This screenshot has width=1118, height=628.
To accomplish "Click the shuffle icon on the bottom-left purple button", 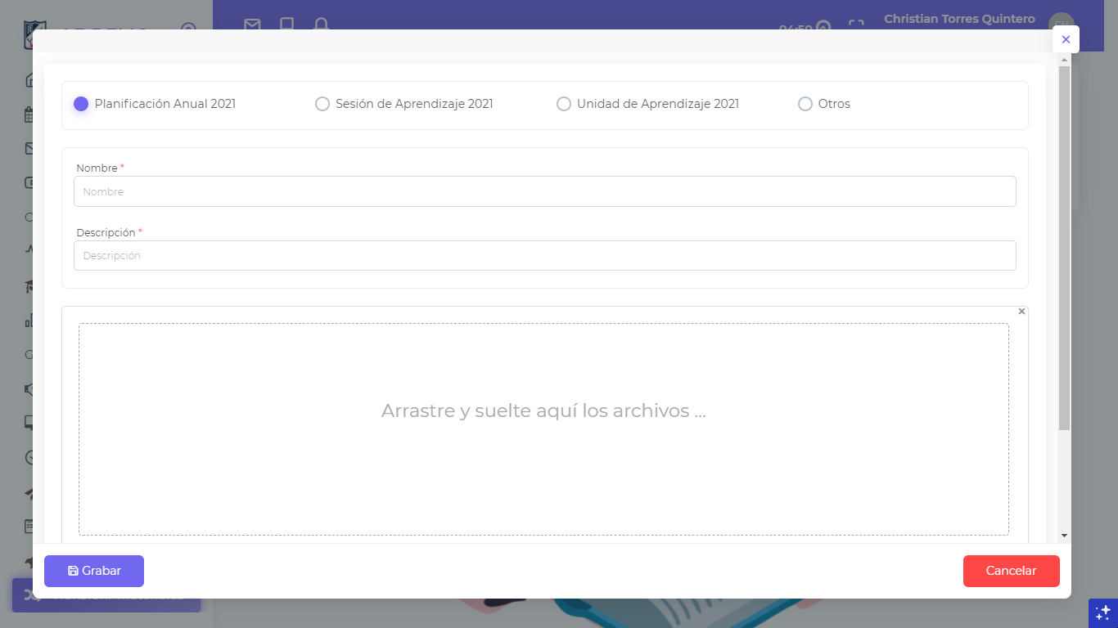I will pos(32,594).
